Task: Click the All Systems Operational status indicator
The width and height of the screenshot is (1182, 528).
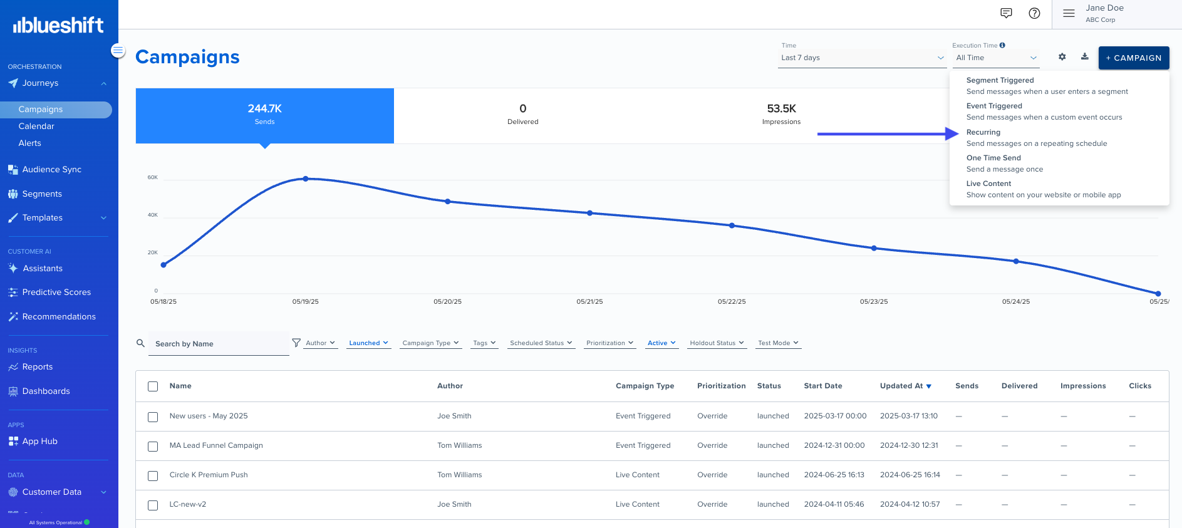Action: pyautogui.click(x=60, y=522)
